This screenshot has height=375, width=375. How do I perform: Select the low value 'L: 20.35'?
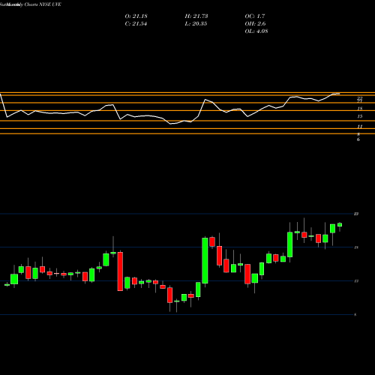[196, 24]
